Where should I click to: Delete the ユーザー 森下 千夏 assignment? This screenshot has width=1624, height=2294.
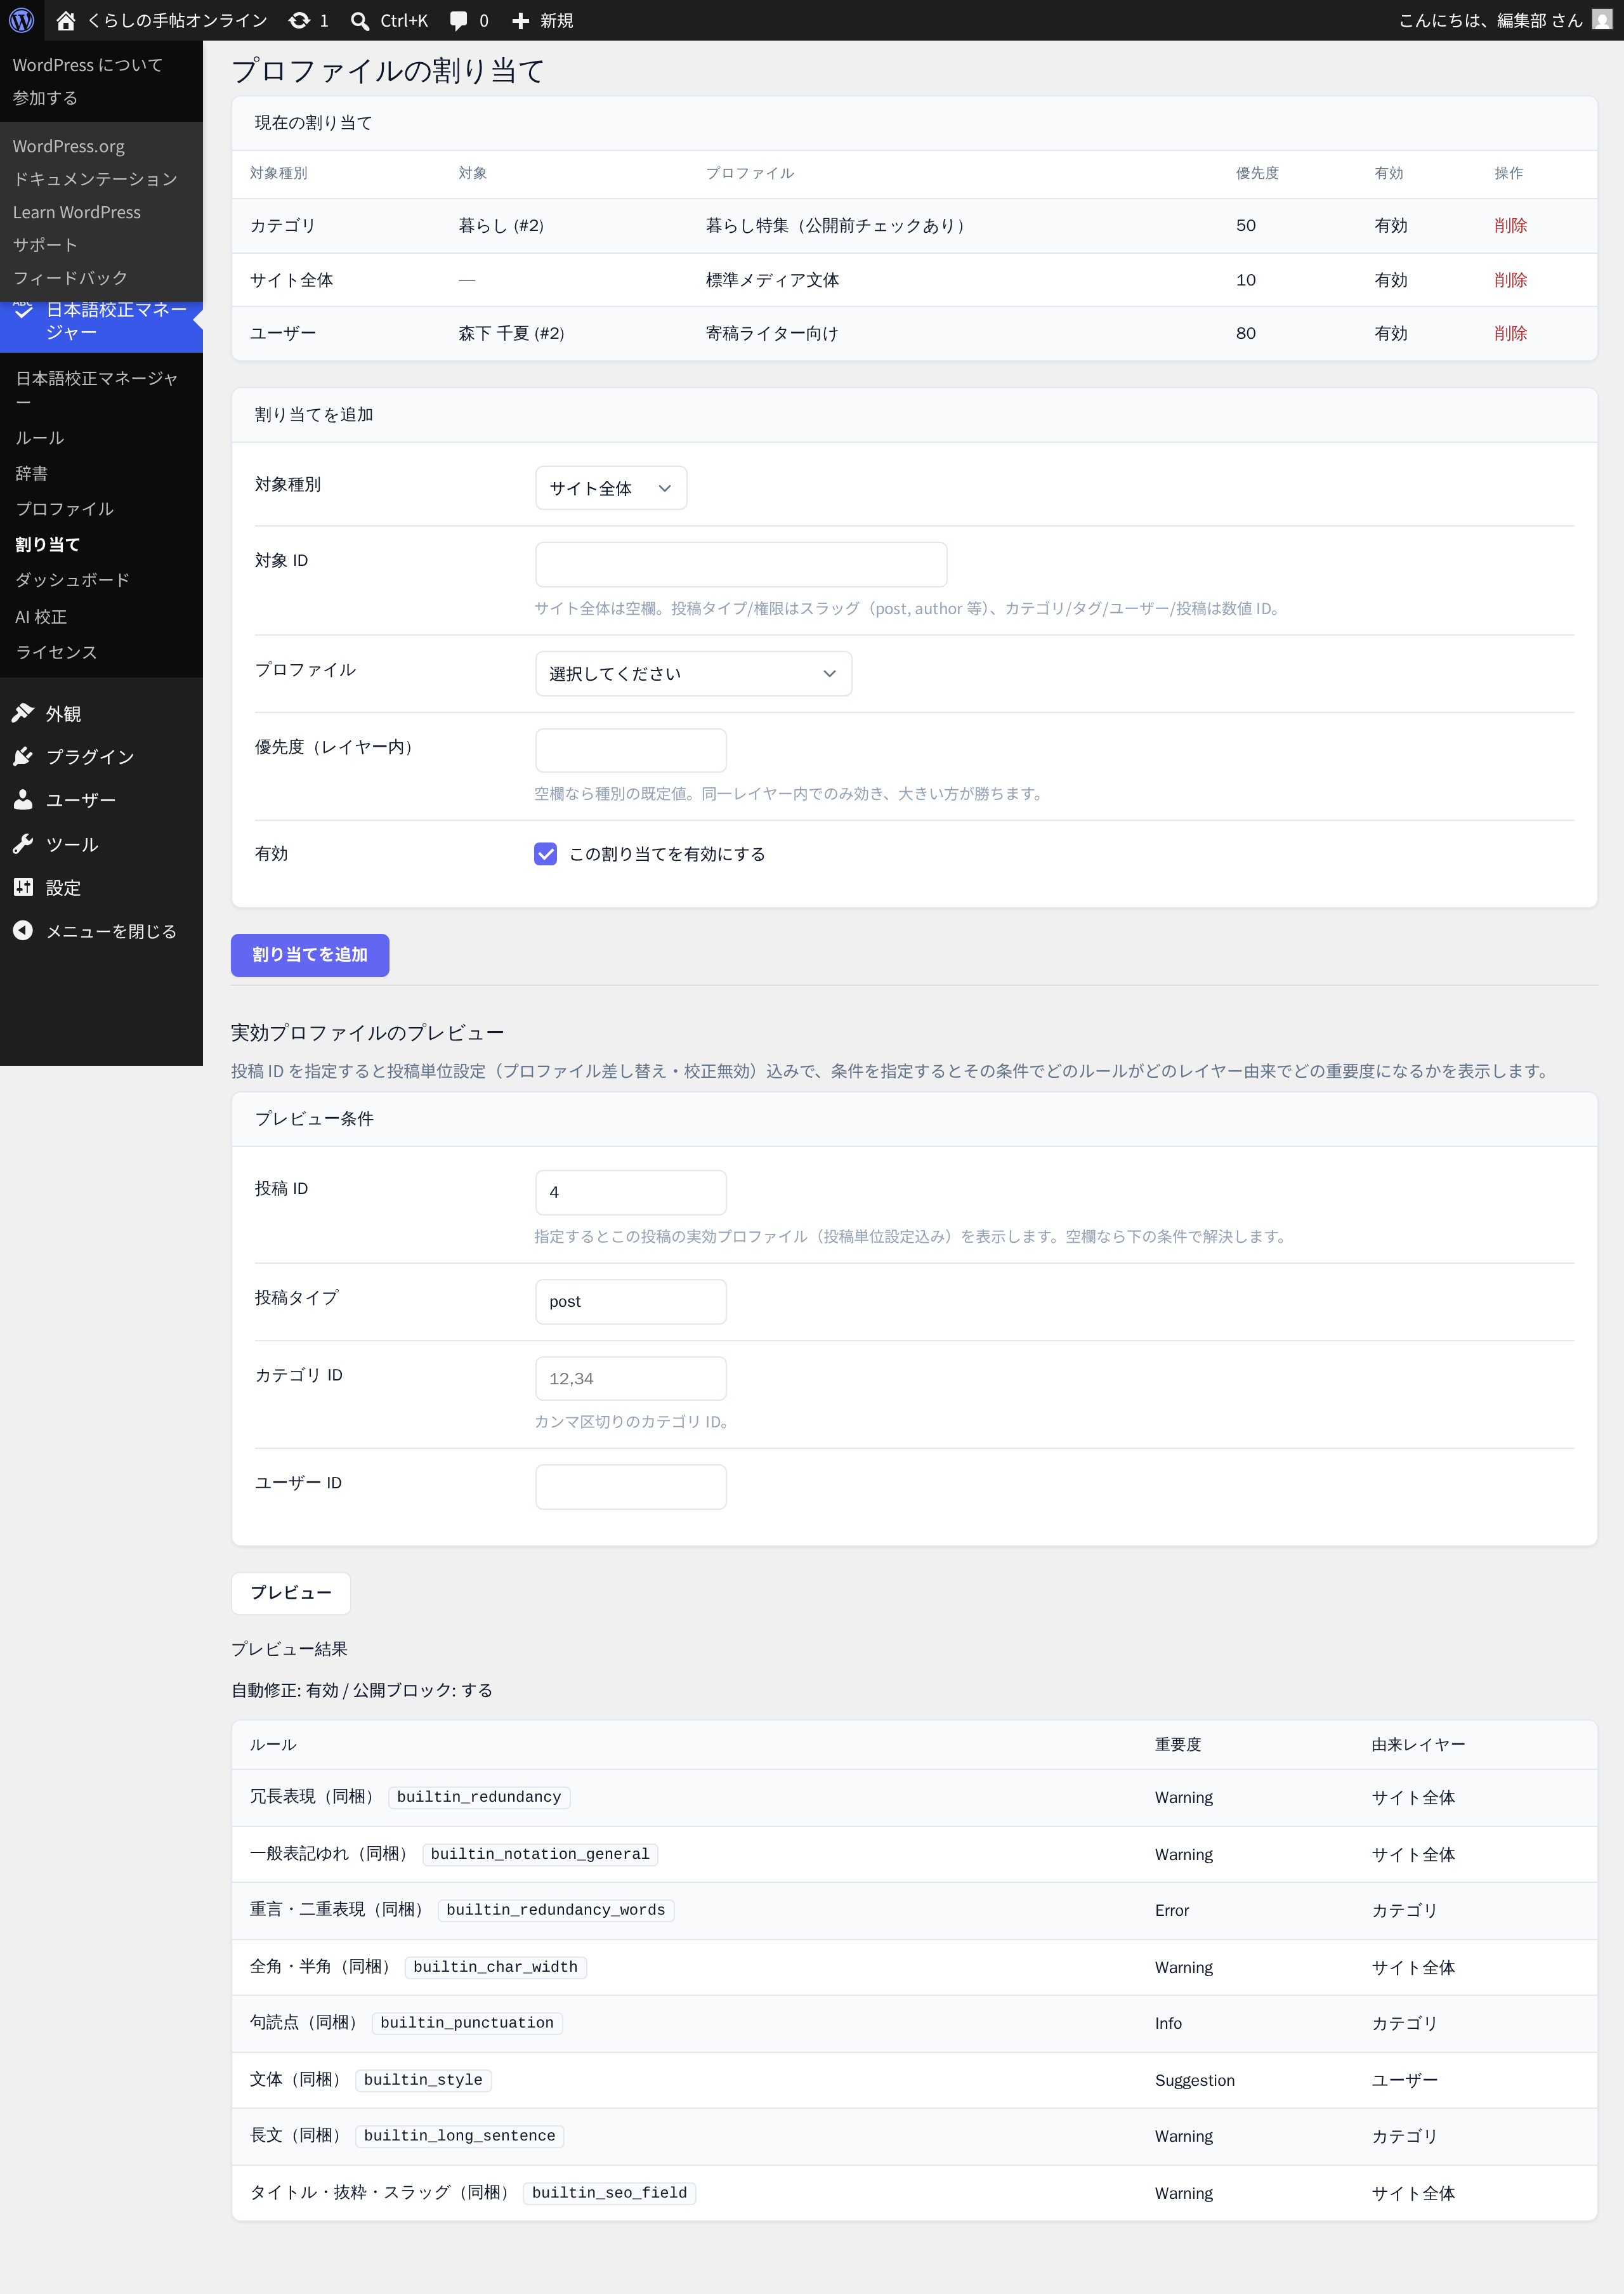coord(1511,333)
